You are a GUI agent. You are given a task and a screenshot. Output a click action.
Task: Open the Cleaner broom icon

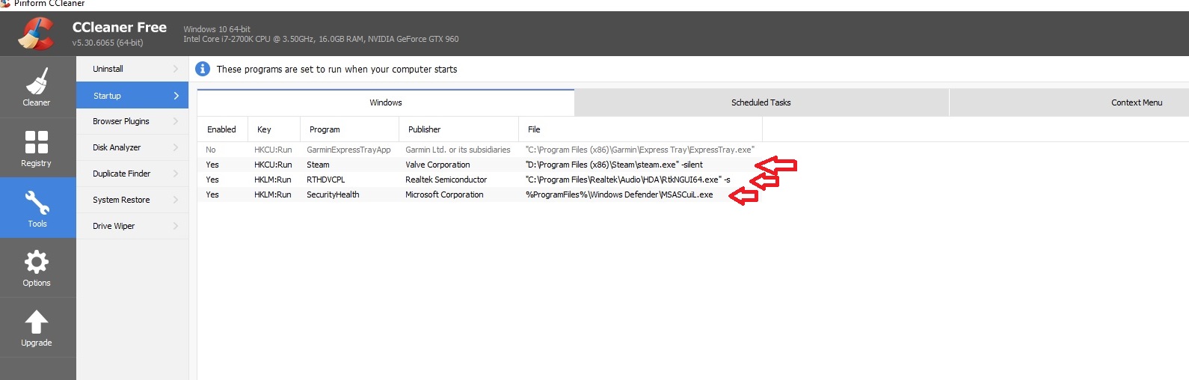coord(36,82)
